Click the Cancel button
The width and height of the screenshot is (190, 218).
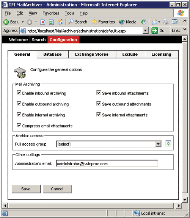coord(57,189)
